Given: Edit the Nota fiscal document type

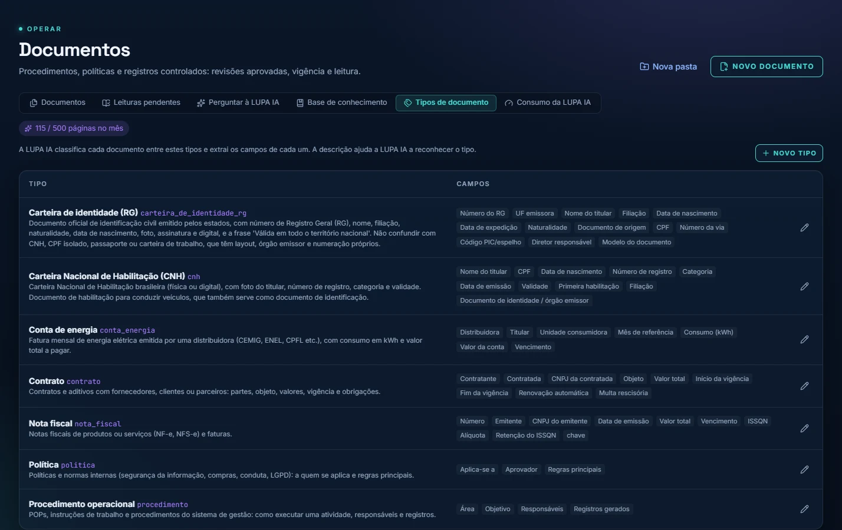Looking at the screenshot, I should pos(804,428).
